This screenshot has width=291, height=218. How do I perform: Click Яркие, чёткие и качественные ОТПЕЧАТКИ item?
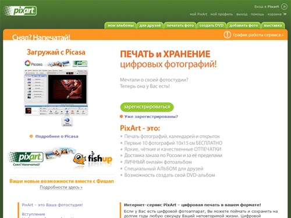click(x=173, y=149)
